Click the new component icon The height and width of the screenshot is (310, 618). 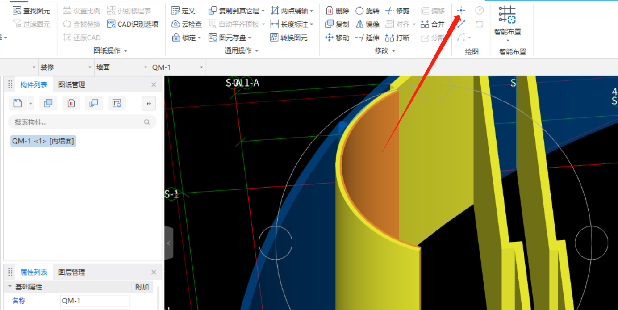[17, 103]
